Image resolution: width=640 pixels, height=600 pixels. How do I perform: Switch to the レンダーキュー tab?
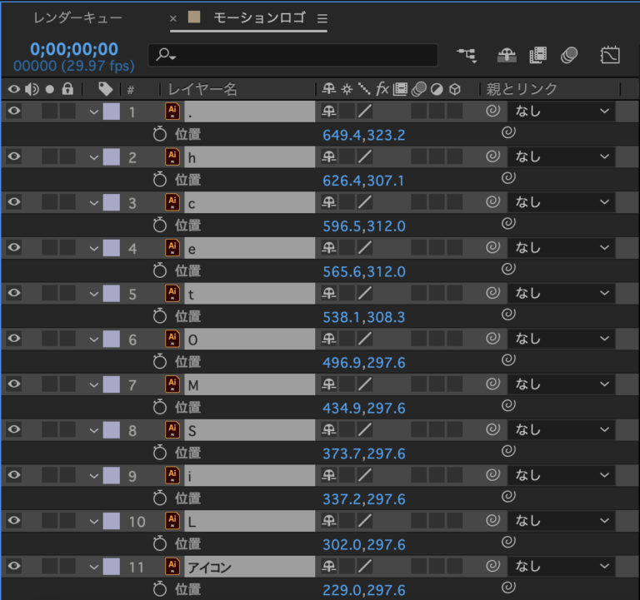pyautogui.click(x=78, y=17)
